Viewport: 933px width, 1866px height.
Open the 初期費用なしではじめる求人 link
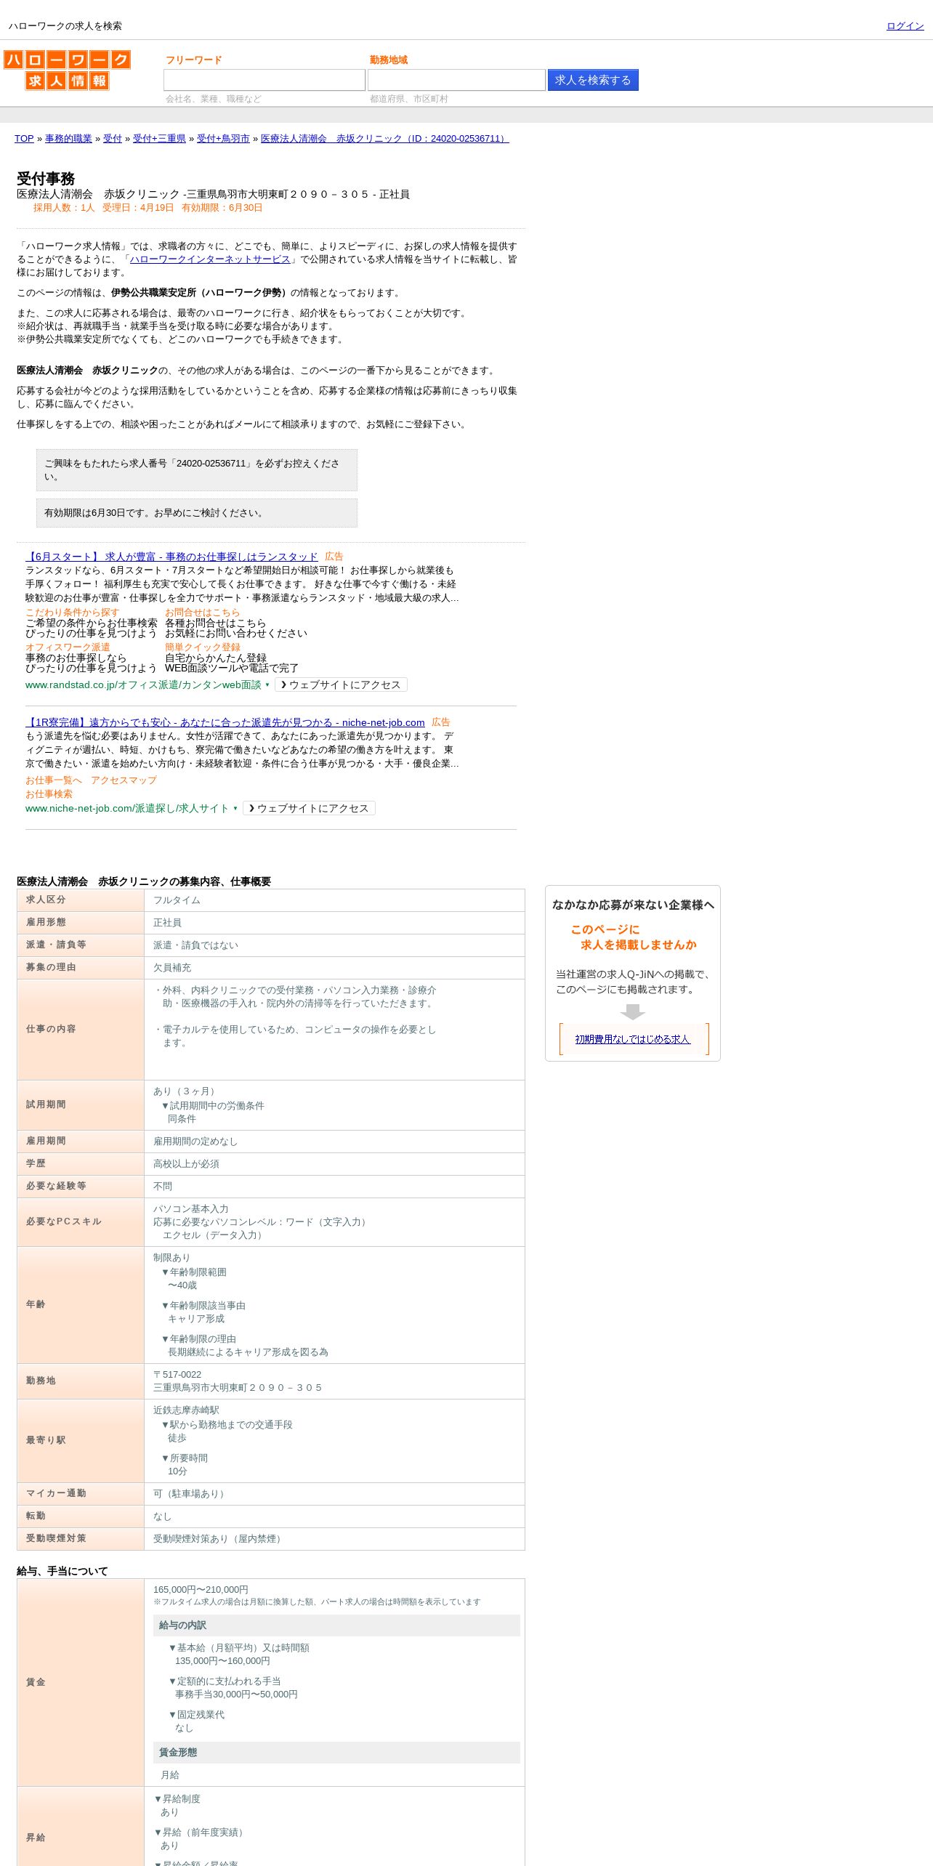click(x=632, y=1040)
